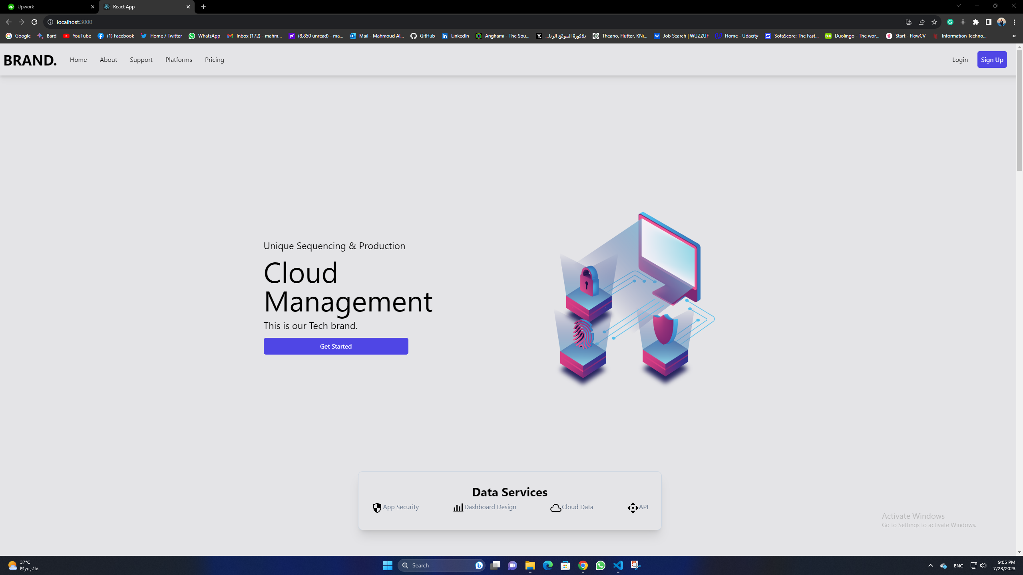Open the Grammarly extension icon
The height and width of the screenshot is (575, 1023).
950,22
